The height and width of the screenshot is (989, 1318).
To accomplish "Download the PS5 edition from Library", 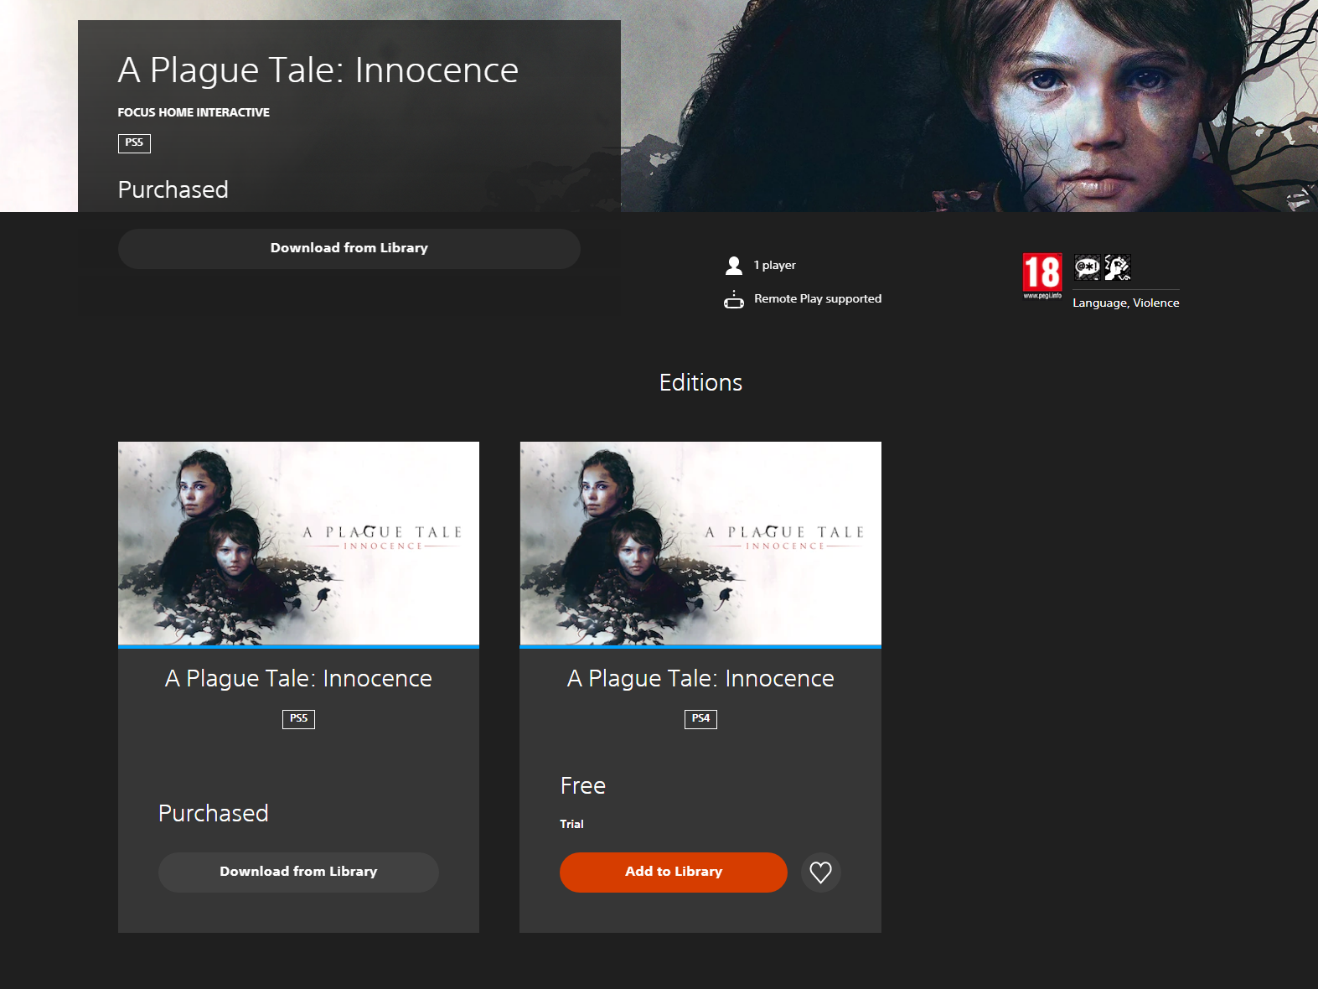I will click(298, 872).
